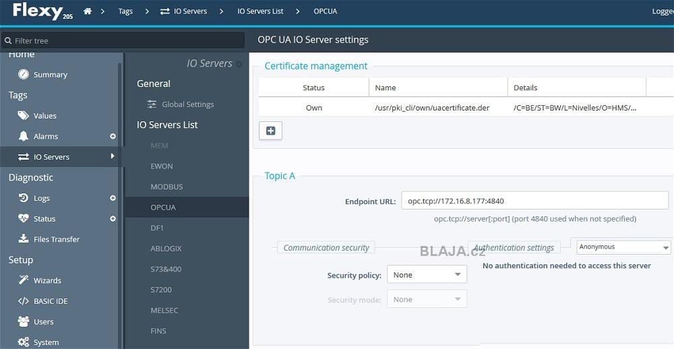The height and width of the screenshot is (349, 674).
Task: Select the S73&400 IO server
Action: coord(166,269)
